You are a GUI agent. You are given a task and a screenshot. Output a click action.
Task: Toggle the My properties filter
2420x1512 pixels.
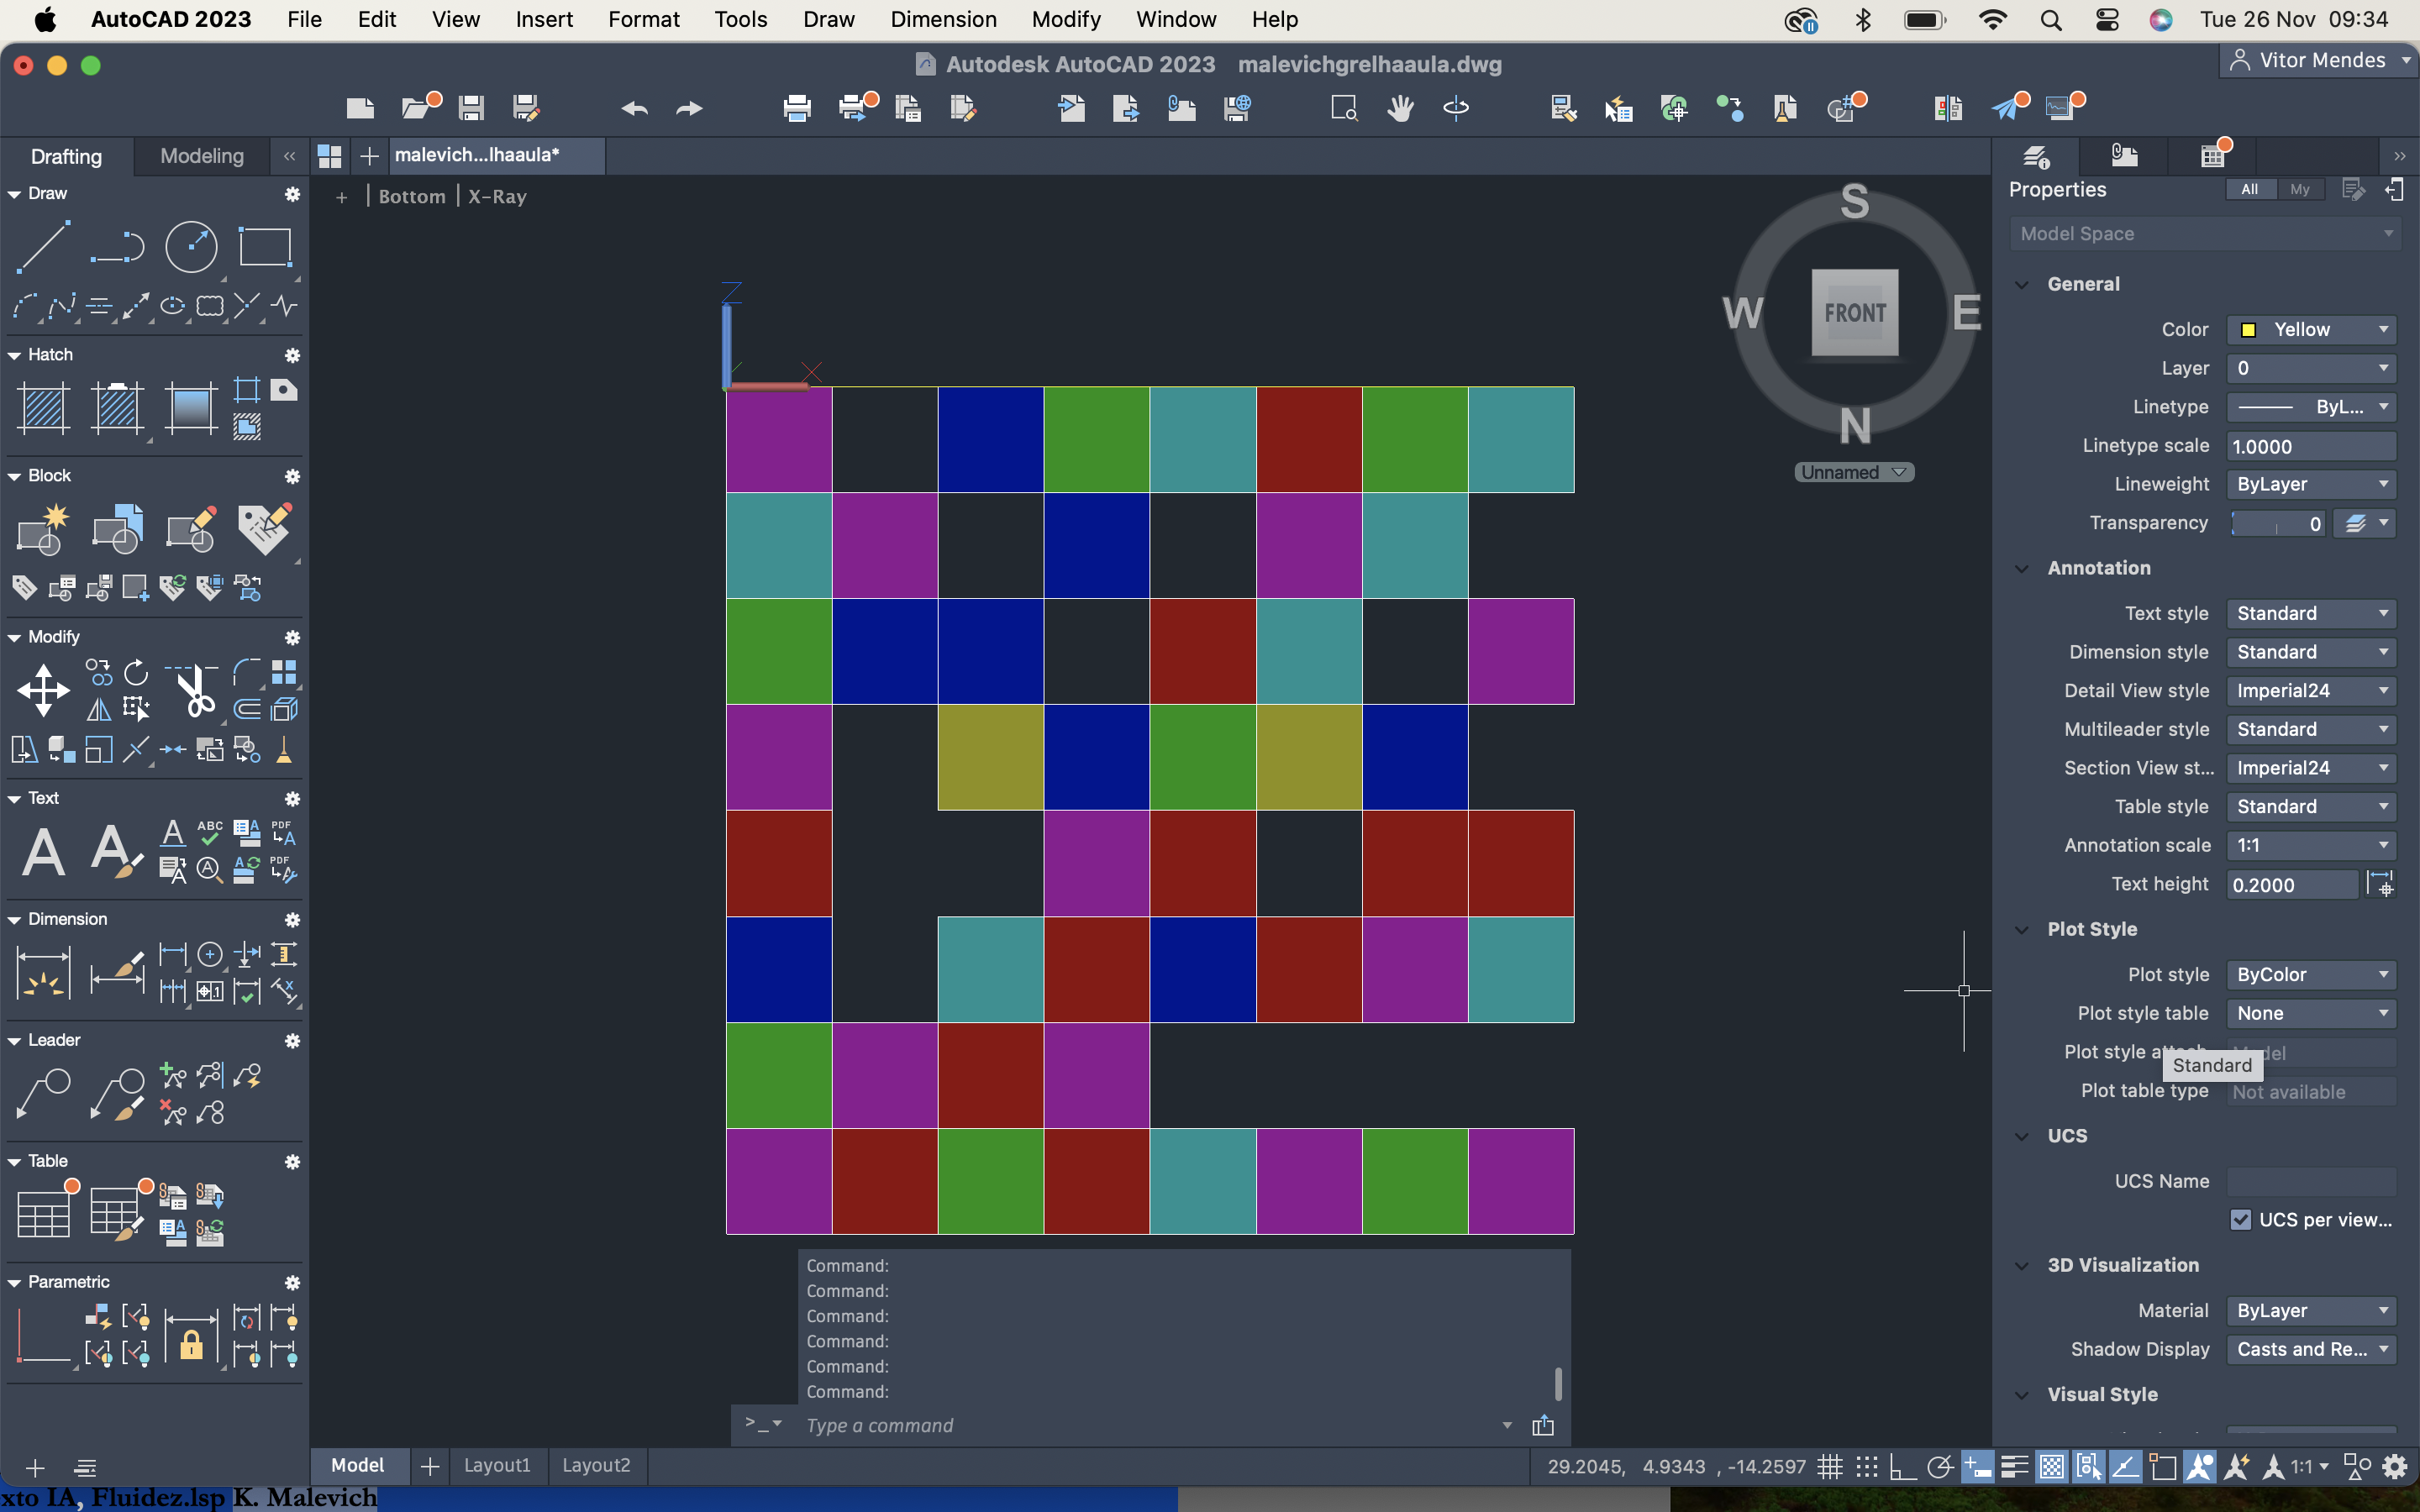click(2300, 189)
